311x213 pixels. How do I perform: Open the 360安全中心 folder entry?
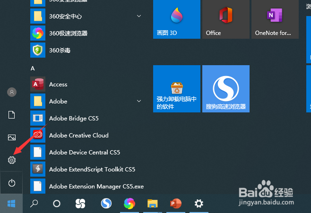tap(87, 16)
